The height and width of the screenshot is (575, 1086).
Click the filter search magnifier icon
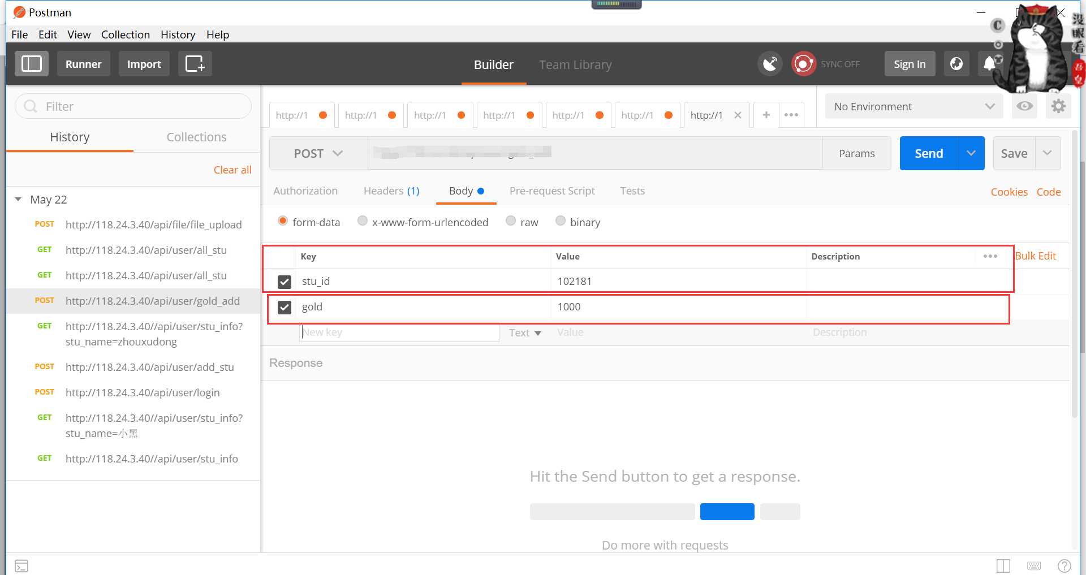point(31,106)
